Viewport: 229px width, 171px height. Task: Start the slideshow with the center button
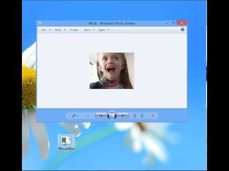[112, 115]
